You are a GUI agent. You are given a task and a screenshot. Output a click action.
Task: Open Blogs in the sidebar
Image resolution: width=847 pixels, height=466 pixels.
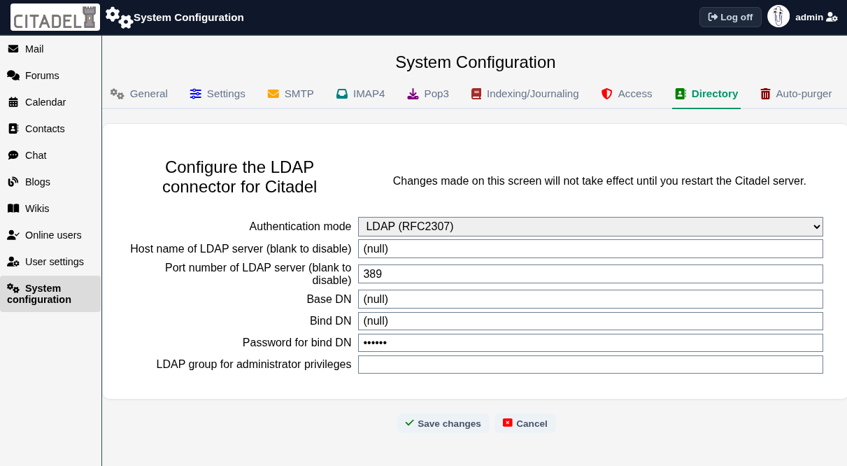(x=50, y=182)
